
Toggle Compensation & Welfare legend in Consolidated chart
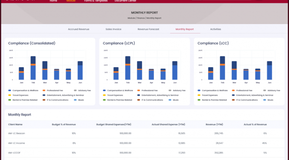coord(23,90)
